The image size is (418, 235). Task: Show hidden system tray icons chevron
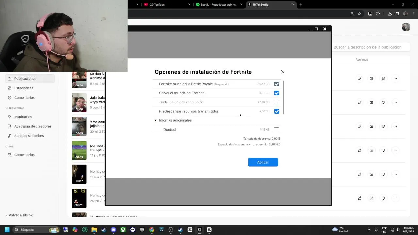(x=369, y=230)
